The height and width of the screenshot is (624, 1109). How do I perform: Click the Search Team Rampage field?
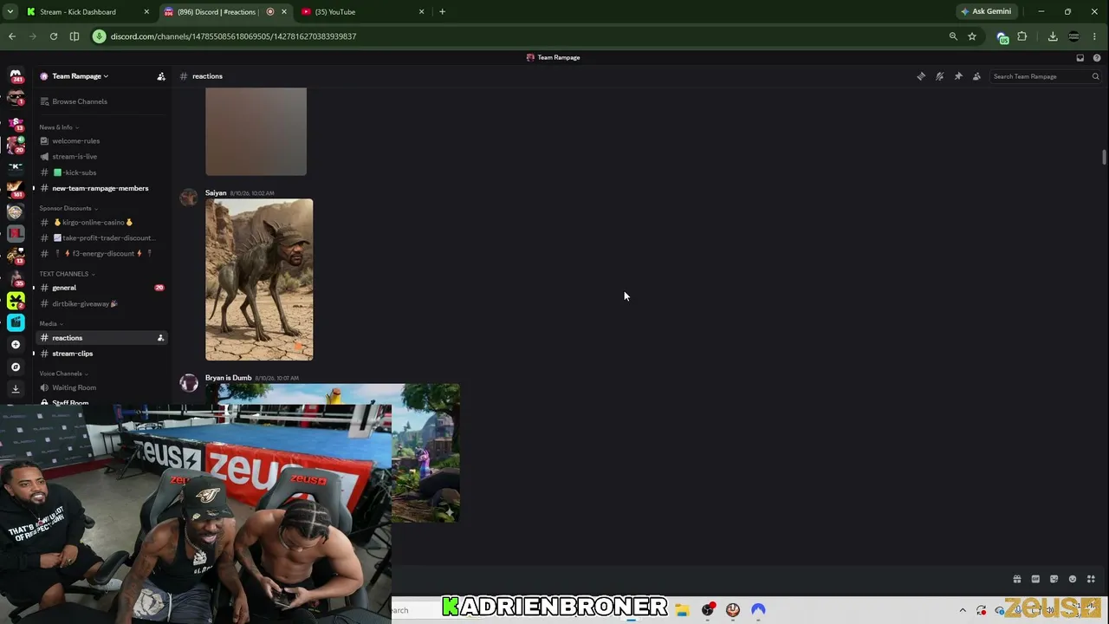(x=1046, y=76)
